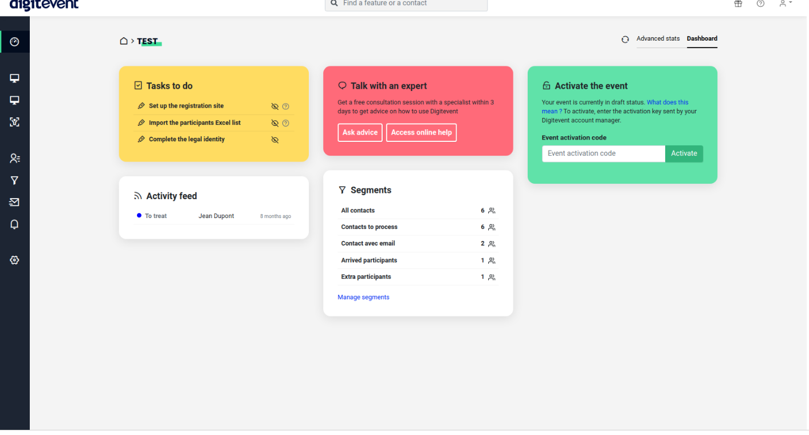The width and height of the screenshot is (809, 435).
Task: Click the help icon for Excel list import
Action: (286, 123)
